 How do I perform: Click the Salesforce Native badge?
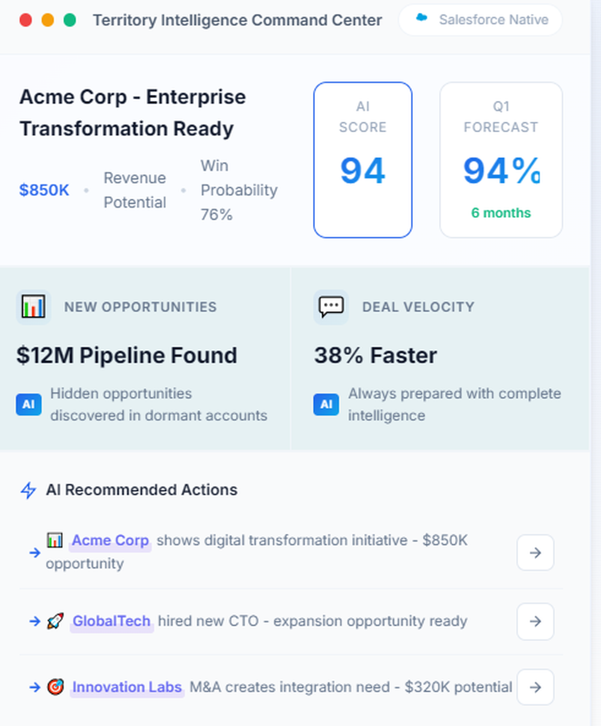(x=480, y=20)
